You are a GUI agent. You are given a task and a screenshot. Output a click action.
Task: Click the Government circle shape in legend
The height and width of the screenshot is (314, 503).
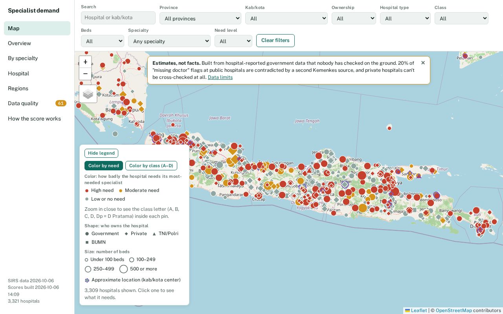(87, 234)
